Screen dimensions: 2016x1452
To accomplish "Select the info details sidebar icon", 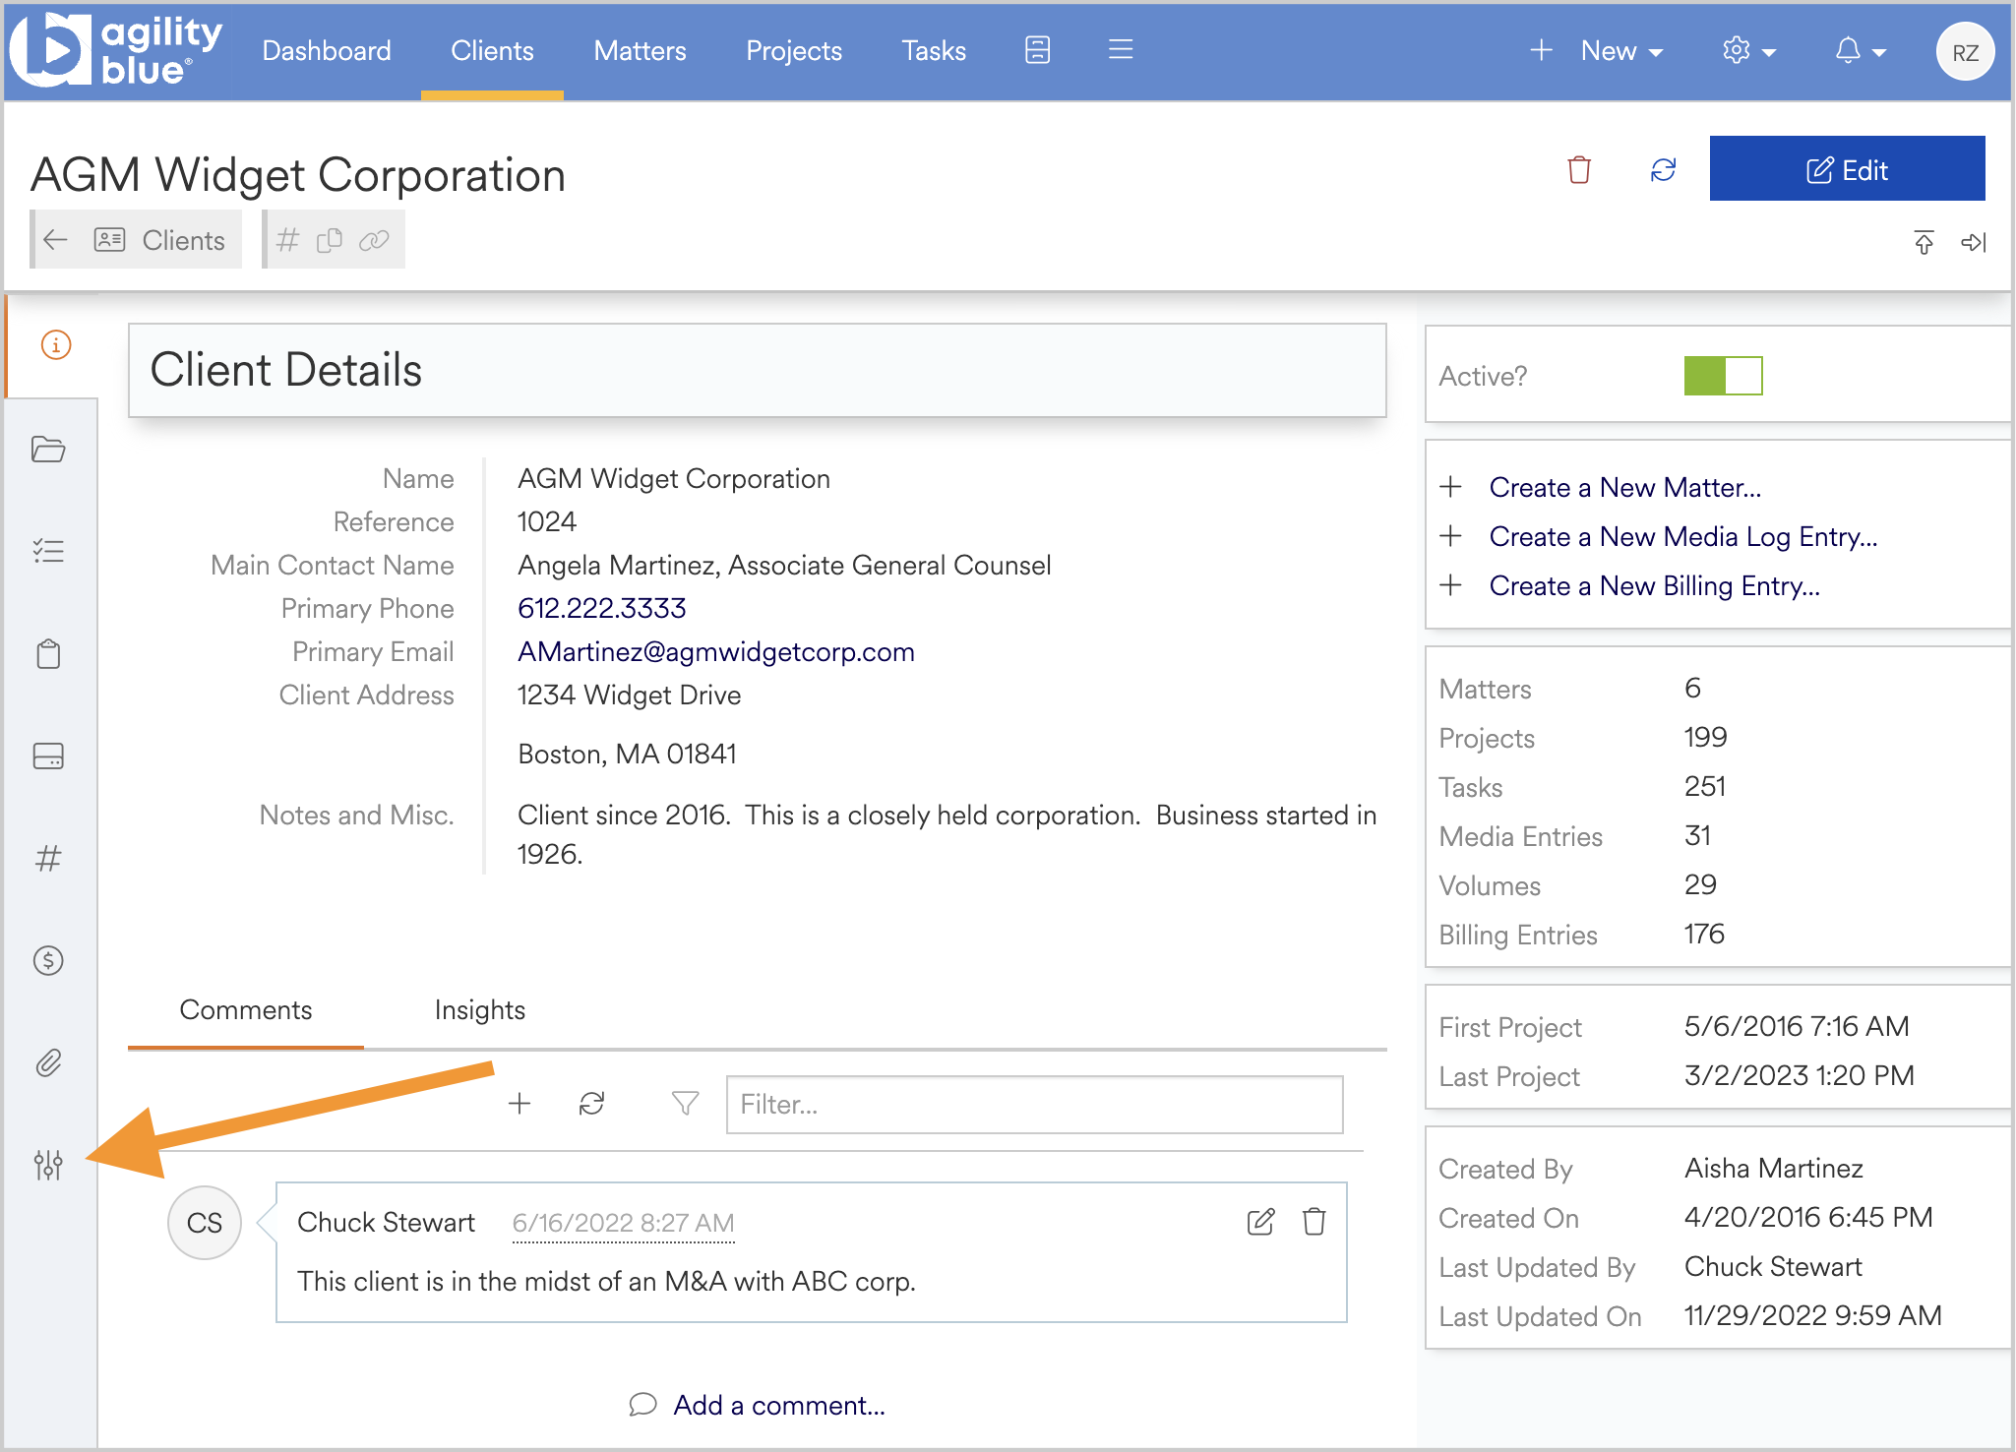I will 56,345.
